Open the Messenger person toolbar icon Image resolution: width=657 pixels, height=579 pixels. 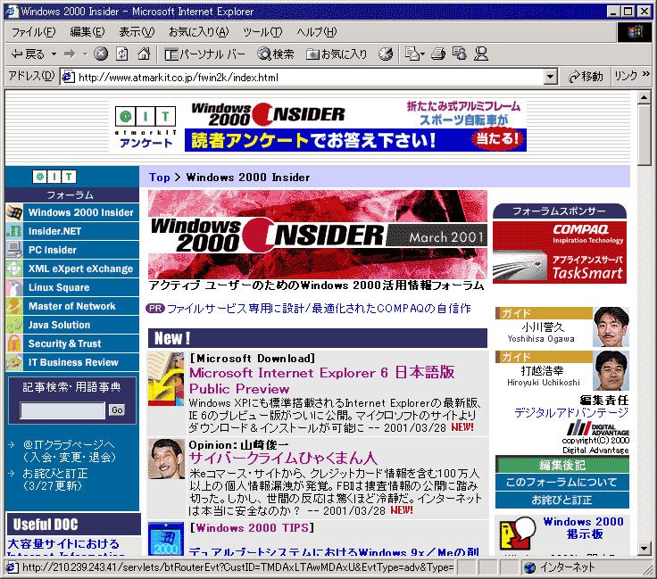point(481,54)
